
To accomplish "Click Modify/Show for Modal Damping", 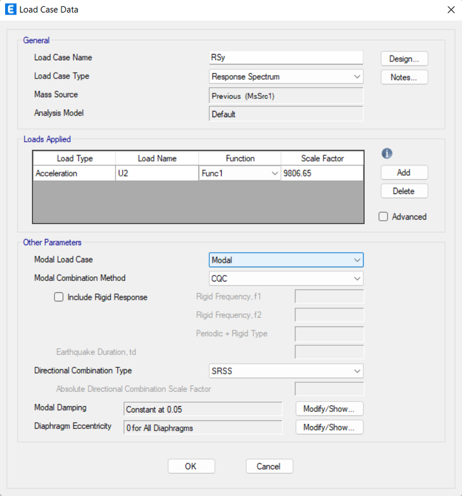I will click(x=329, y=409).
